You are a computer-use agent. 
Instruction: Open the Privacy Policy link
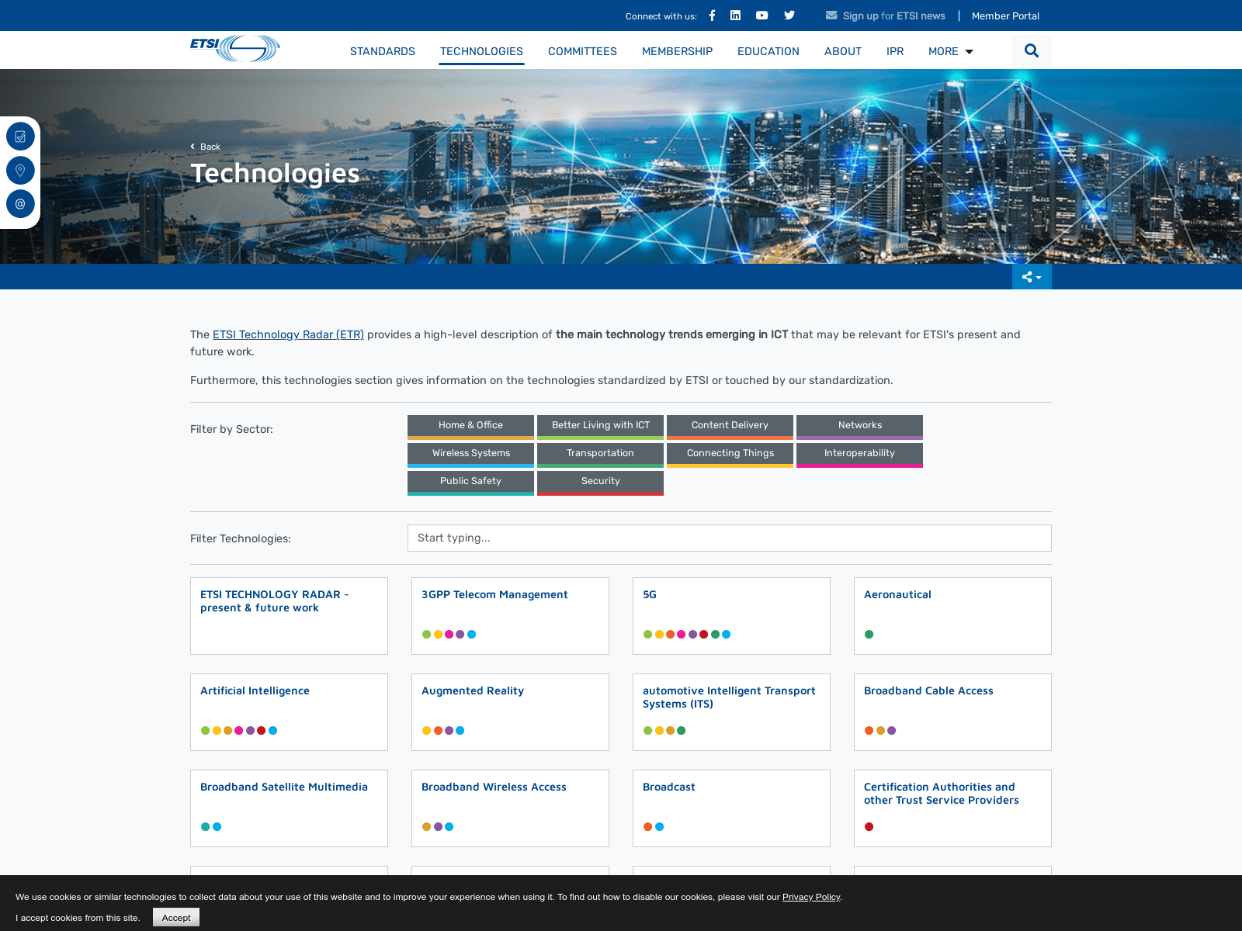[x=811, y=897]
